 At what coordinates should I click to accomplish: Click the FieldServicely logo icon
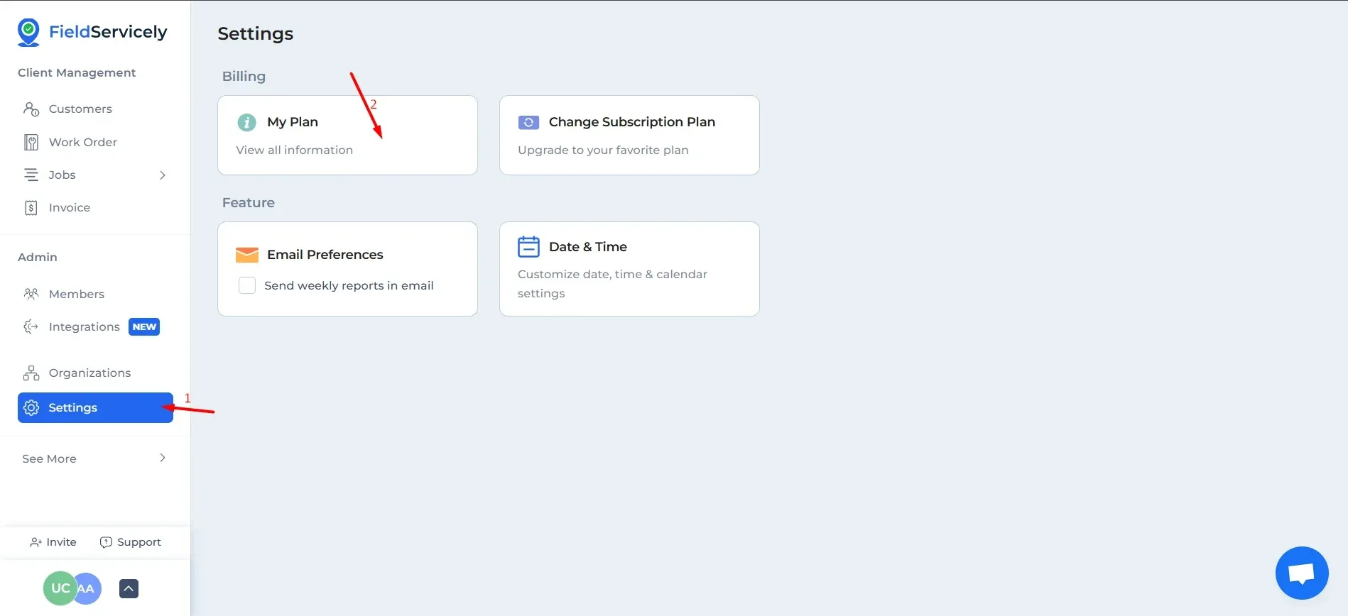coord(28,32)
